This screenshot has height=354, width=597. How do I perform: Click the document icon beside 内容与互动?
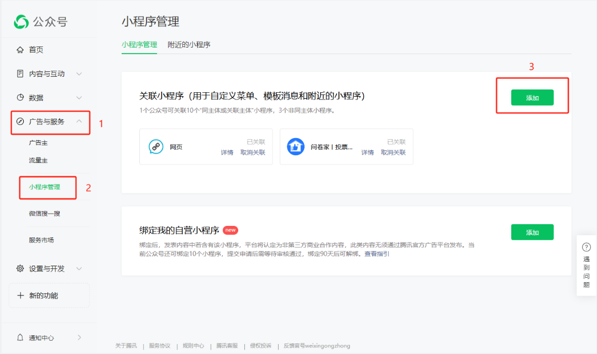point(20,74)
